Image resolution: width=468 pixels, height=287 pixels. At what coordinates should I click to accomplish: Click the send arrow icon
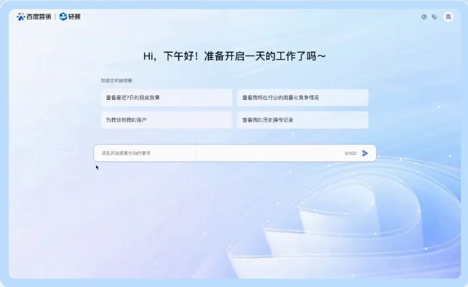[365, 153]
